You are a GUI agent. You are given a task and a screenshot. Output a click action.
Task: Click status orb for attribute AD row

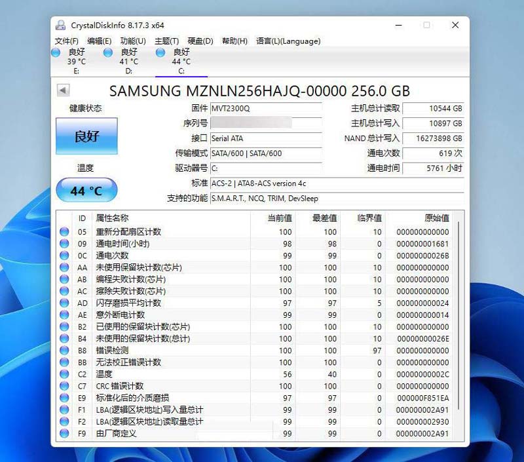[64, 303]
